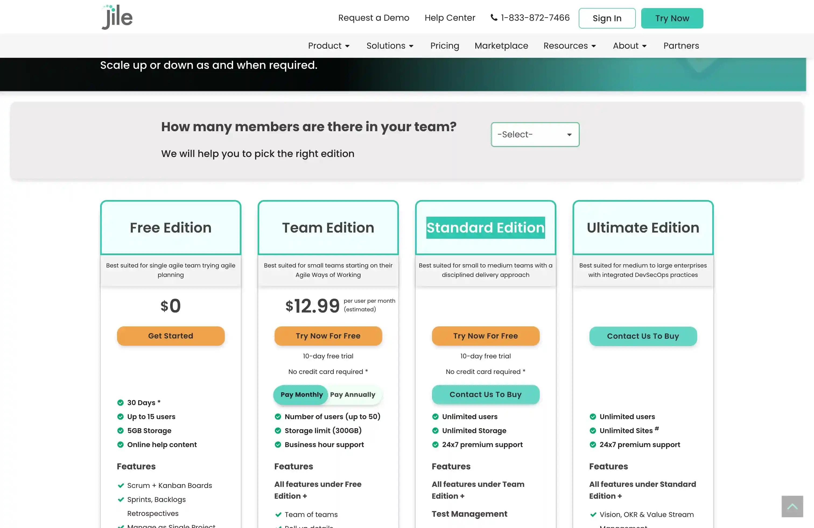Viewport: 814px width, 528px height.
Task: Expand the Resources menu
Action: pos(569,45)
